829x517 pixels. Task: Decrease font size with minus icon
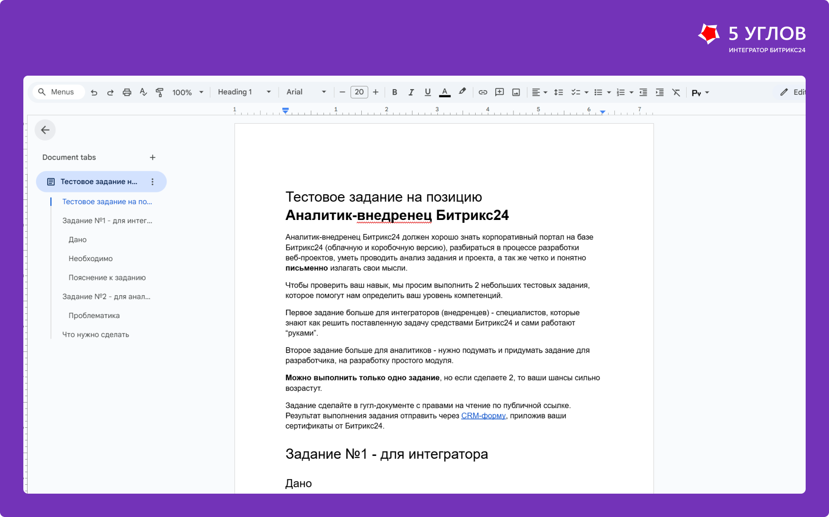coord(342,92)
